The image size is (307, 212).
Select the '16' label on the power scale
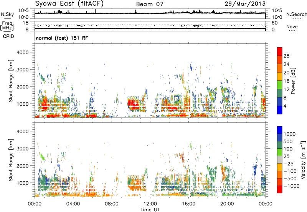tap(286, 81)
